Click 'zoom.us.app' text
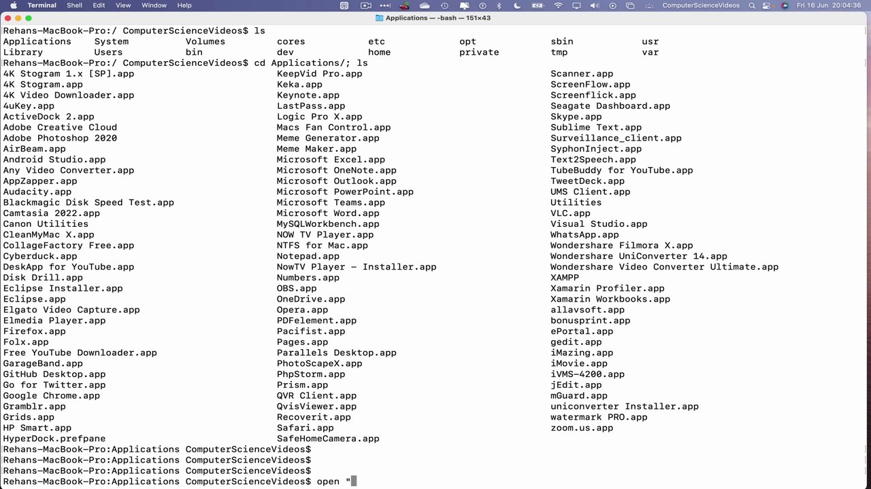Screen dimensions: 871x489 tap(582, 428)
